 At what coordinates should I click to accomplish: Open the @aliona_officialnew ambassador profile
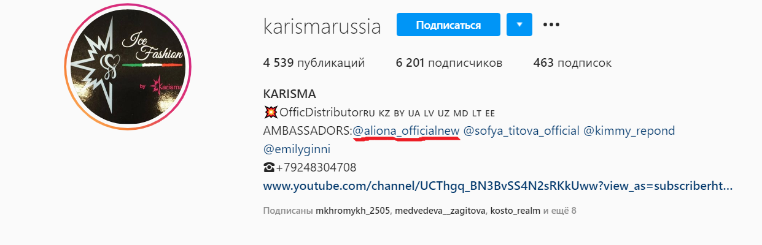tap(406, 131)
